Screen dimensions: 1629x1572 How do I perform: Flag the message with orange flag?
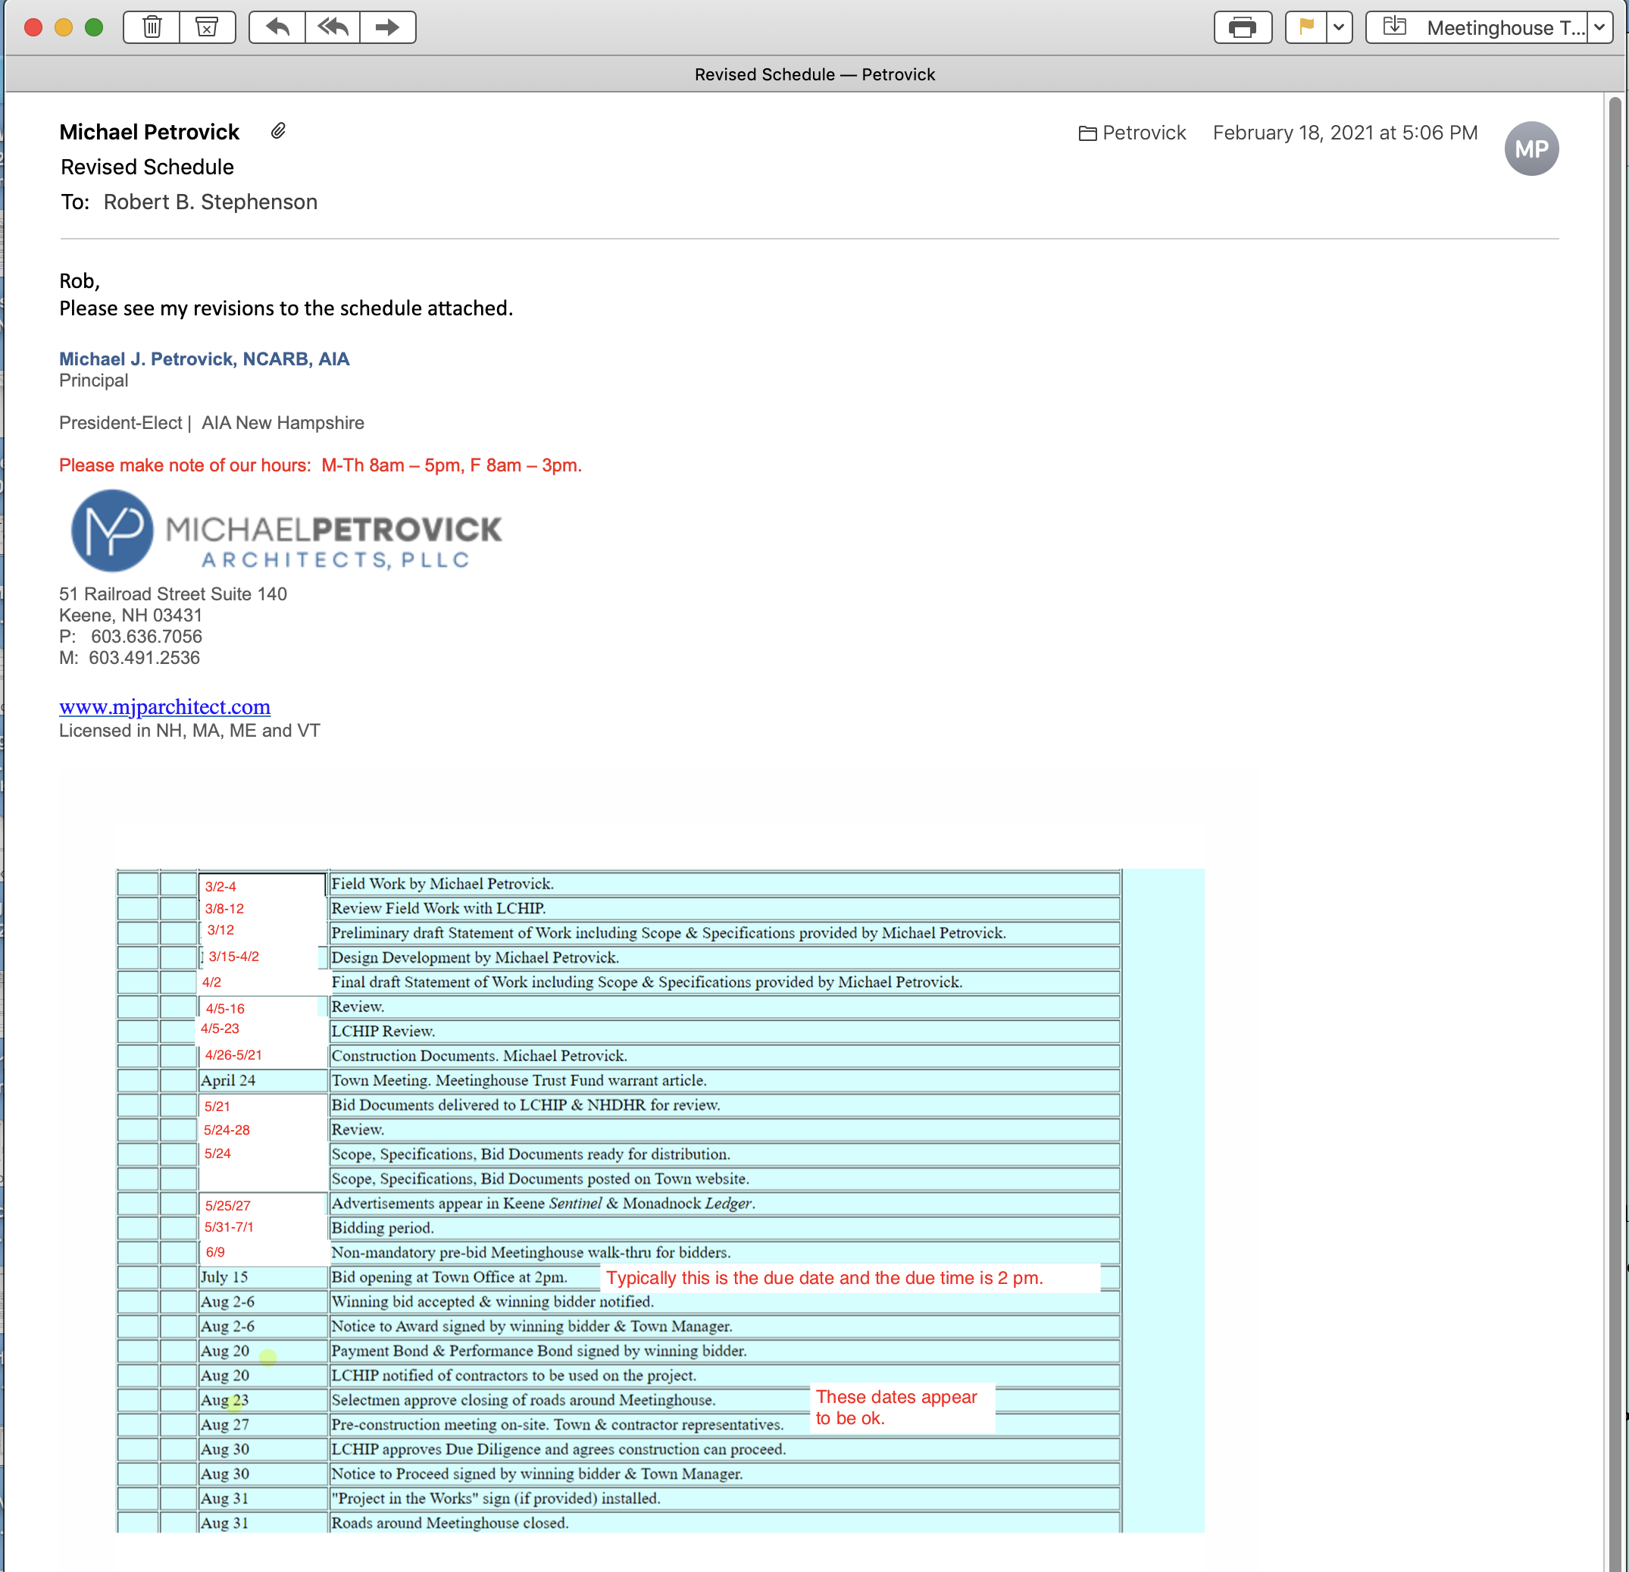point(1305,27)
